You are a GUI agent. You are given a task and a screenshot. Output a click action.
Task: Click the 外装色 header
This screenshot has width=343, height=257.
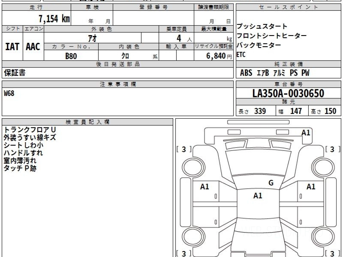point(101,29)
